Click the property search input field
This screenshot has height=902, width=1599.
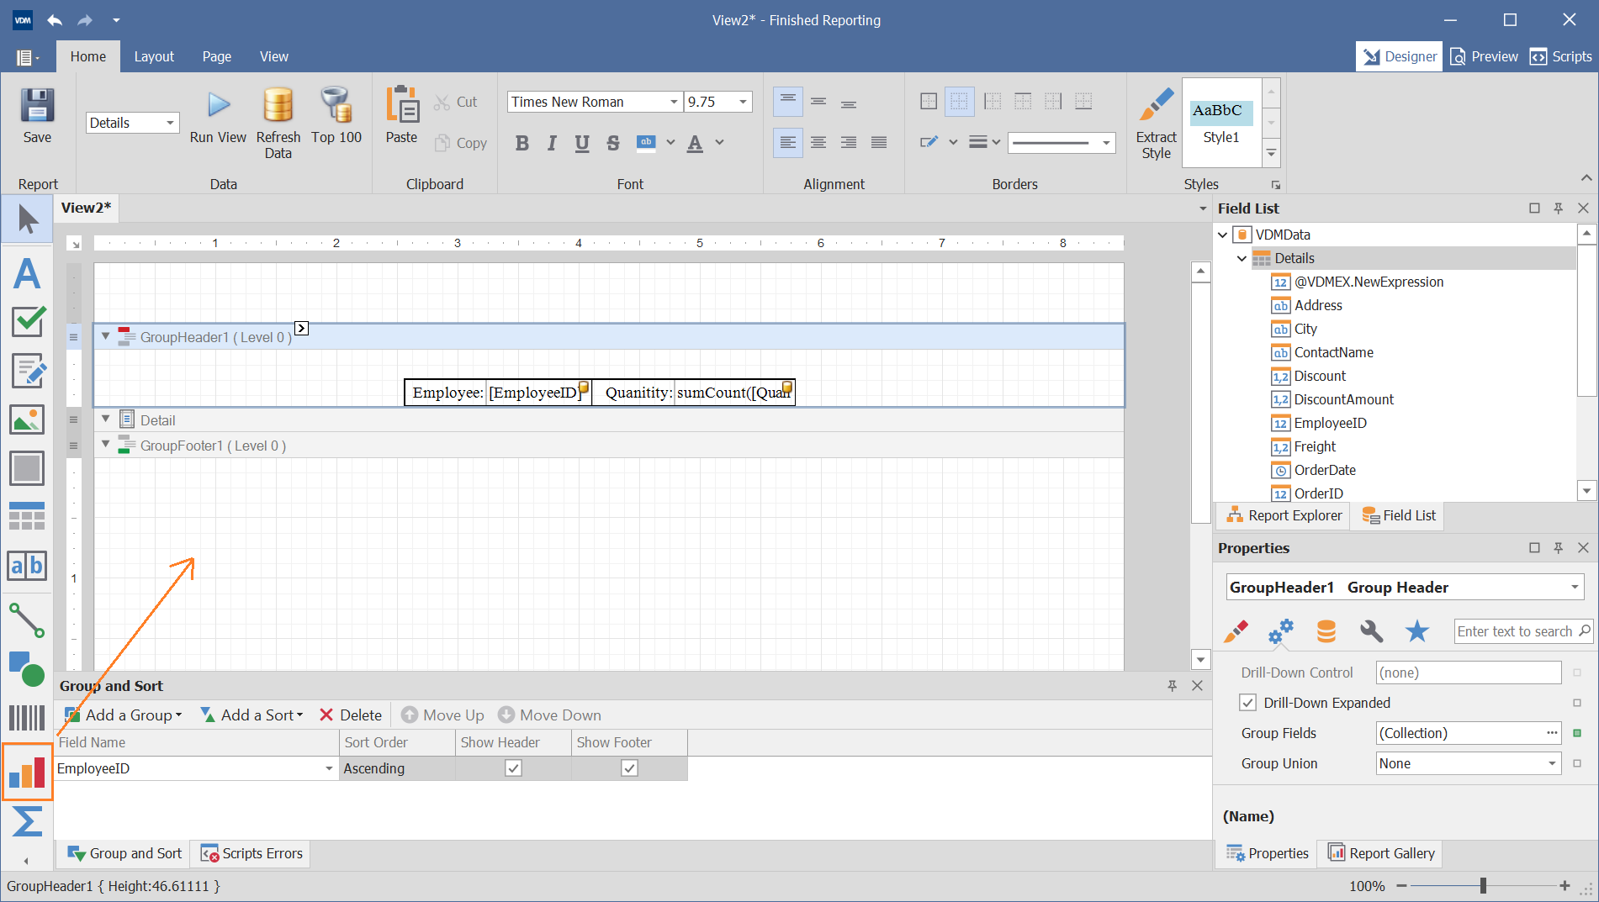(1523, 631)
